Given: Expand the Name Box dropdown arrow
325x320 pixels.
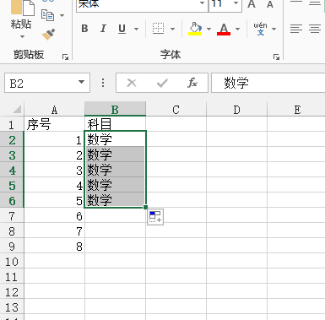Looking at the screenshot, I should coord(81,82).
